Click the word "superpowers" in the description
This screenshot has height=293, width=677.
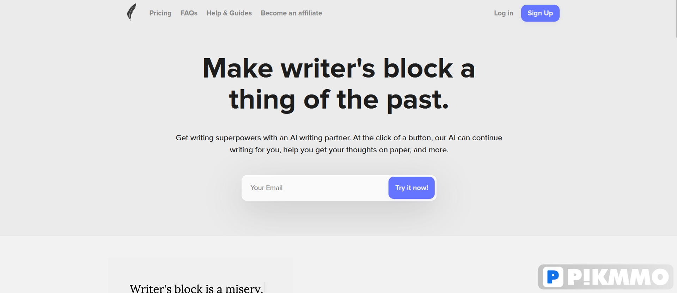238,138
